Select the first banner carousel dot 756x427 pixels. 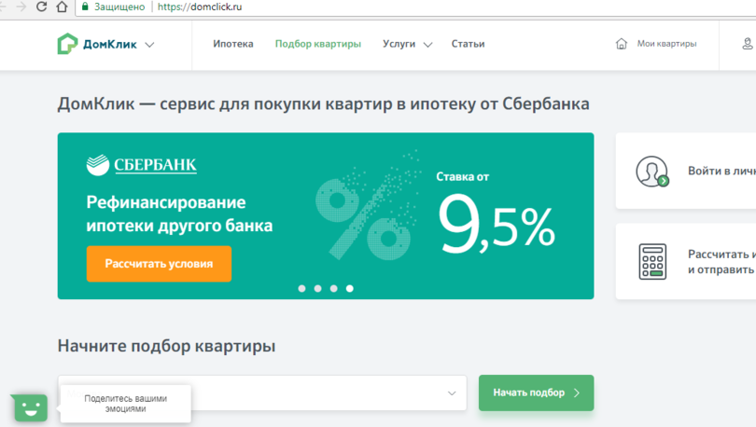(301, 289)
